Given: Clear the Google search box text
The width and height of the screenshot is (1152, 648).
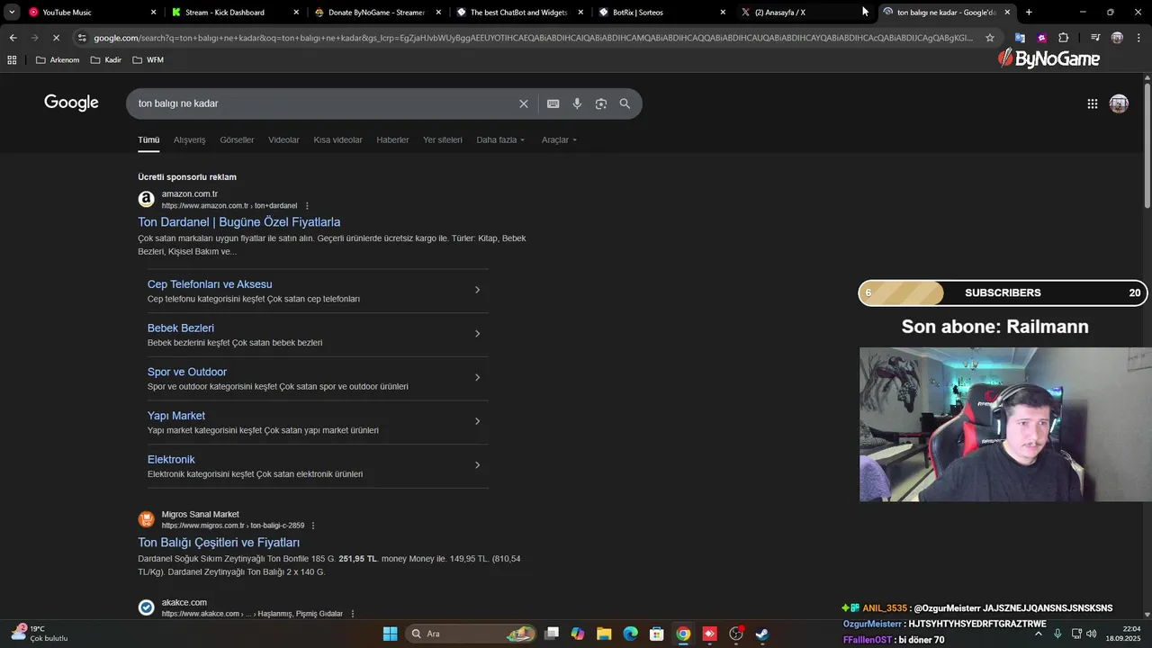Looking at the screenshot, I should coord(523,103).
